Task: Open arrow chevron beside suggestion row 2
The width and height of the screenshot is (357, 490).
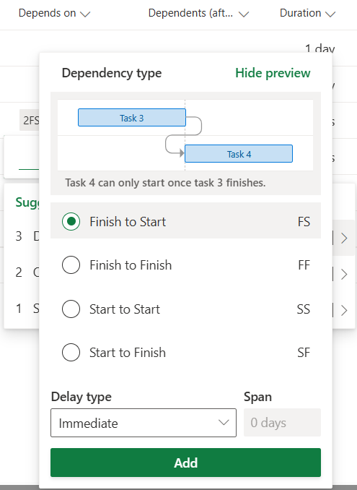Action: coord(344,274)
